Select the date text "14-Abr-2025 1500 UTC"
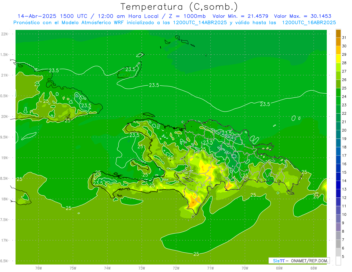Viewport: 352px width, 272px height. pyautogui.click(x=52, y=16)
